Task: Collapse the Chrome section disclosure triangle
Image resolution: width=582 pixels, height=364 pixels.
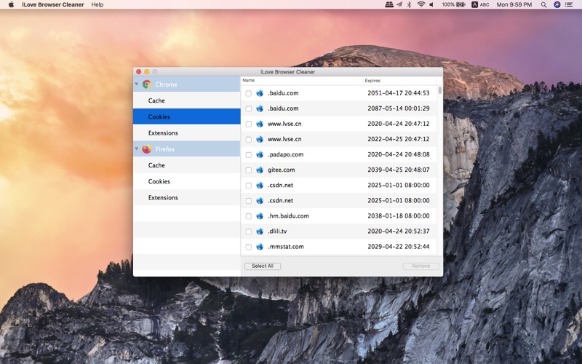Action: [x=137, y=84]
